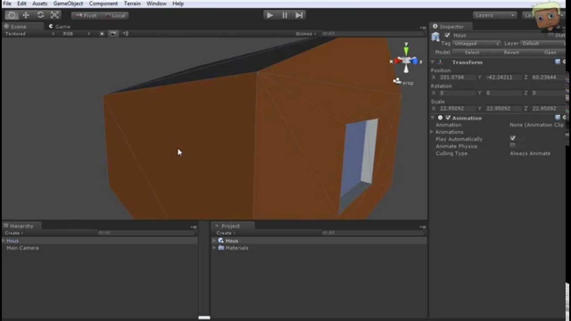Select the Hand tool in the toolbar
This screenshot has height=321, width=571.
[12, 15]
